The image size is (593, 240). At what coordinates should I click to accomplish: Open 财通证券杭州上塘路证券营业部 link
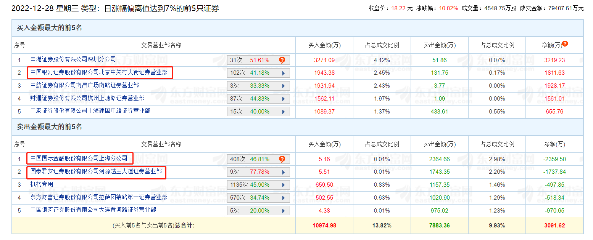coord(87,98)
